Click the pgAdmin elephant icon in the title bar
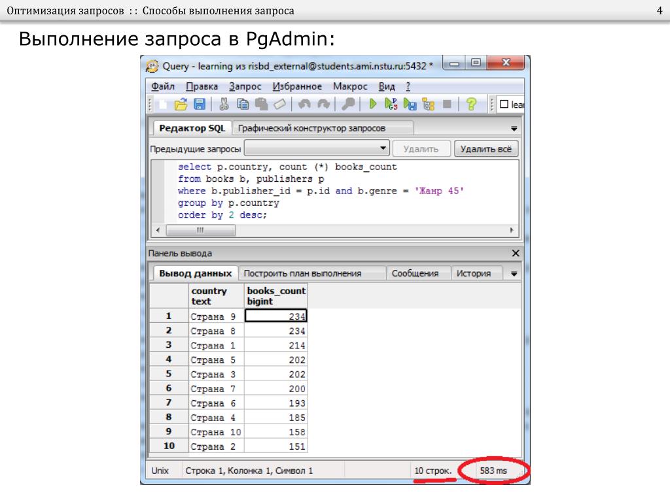Image resolution: width=670 pixels, height=502 pixels. tap(152, 66)
